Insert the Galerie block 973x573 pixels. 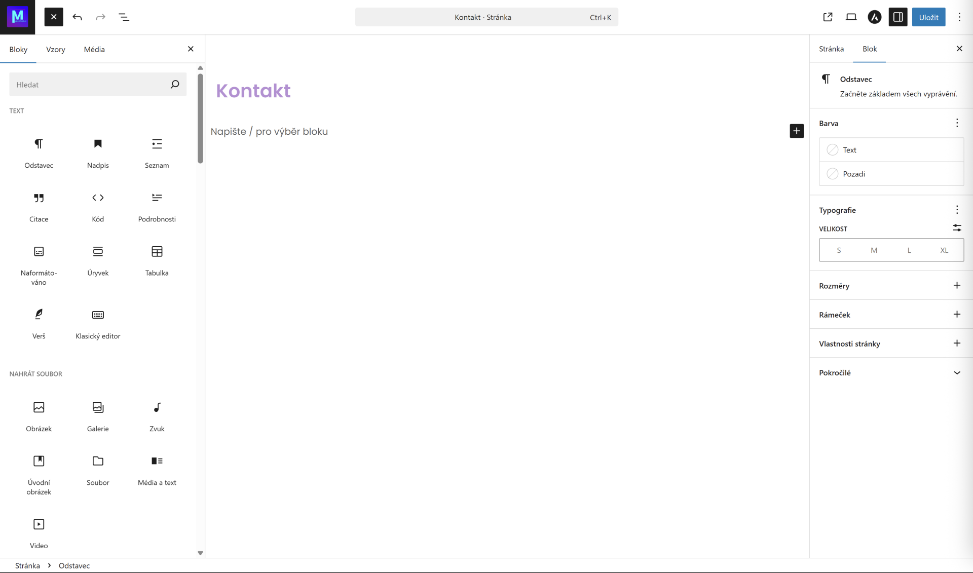(98, 415)
